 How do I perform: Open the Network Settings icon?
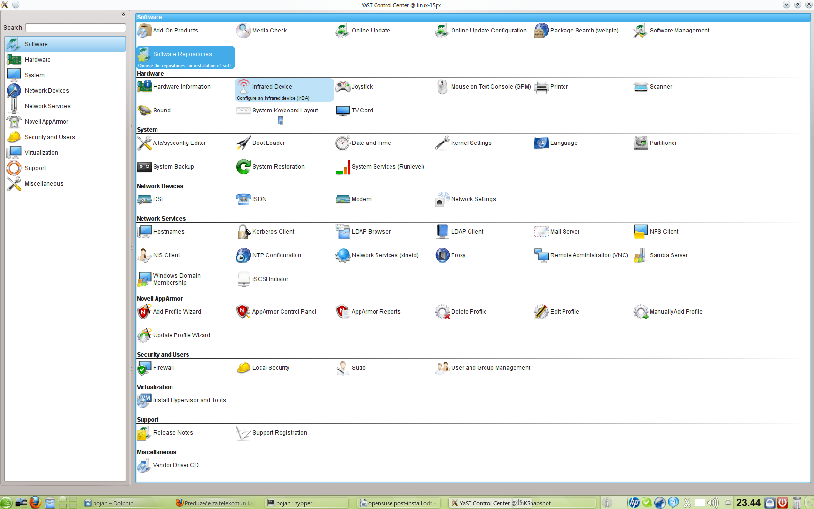(442, 199)
